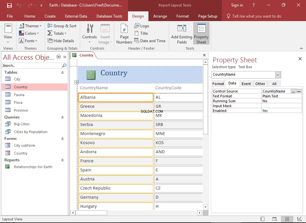This screenshot has width=306, height=223.
Task: Open the Database Tools tab
Action: coord(109,16)
